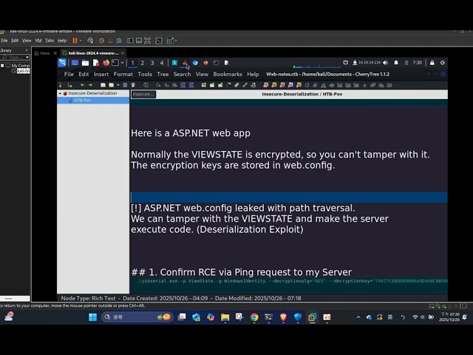Screen dimensions: 473x355
Task: Open the Kali applications menu dragon icon
Action: [62, 63]
